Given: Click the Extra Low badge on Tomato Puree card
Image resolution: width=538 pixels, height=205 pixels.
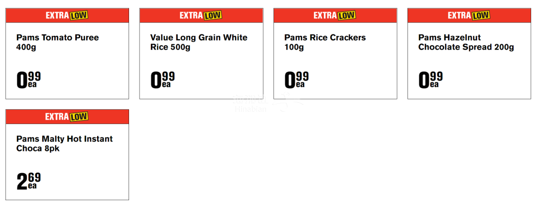Looking at the screenshot, I should point(67,15).
